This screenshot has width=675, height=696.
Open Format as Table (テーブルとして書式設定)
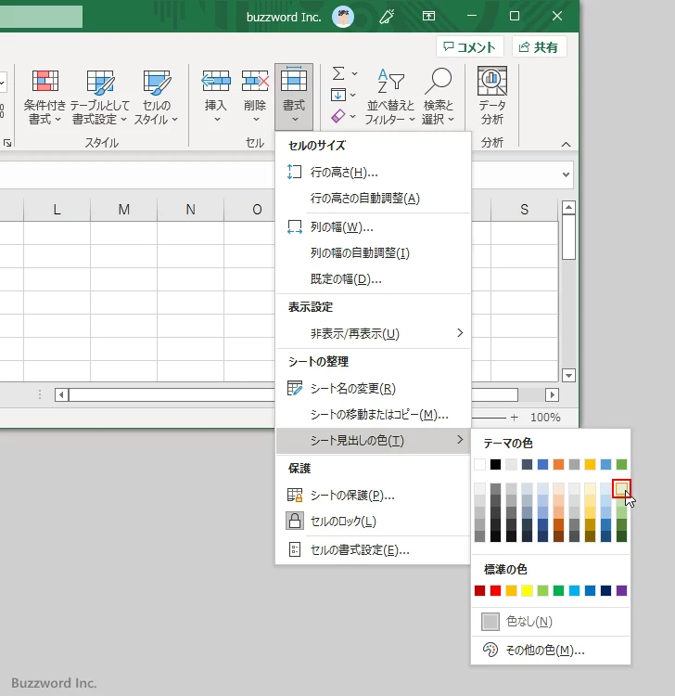click(100, 97)
